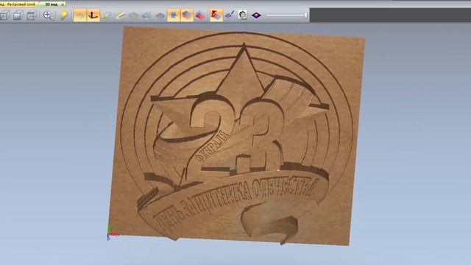
Task: Close the 3D вид tab
Action: (x=63, y=4)
